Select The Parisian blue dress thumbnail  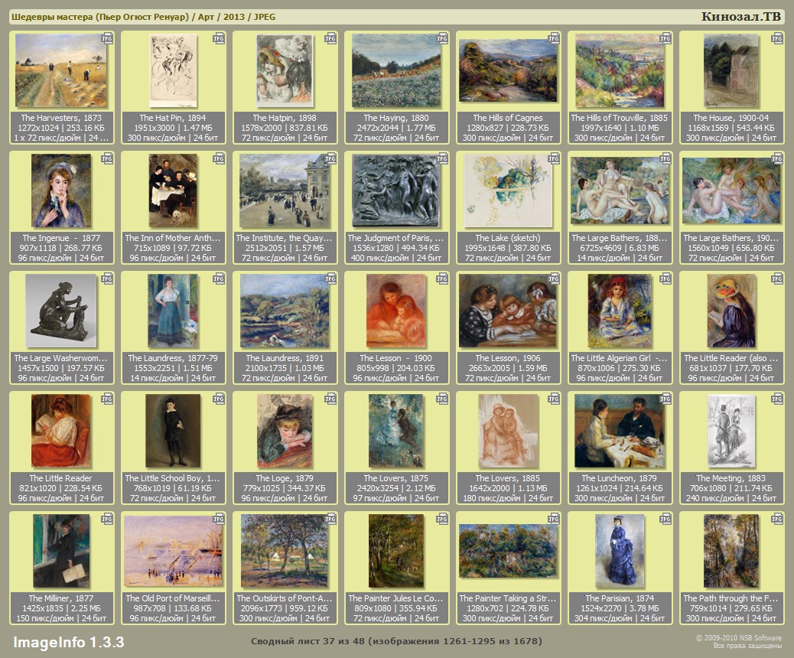tap(620, 551)
